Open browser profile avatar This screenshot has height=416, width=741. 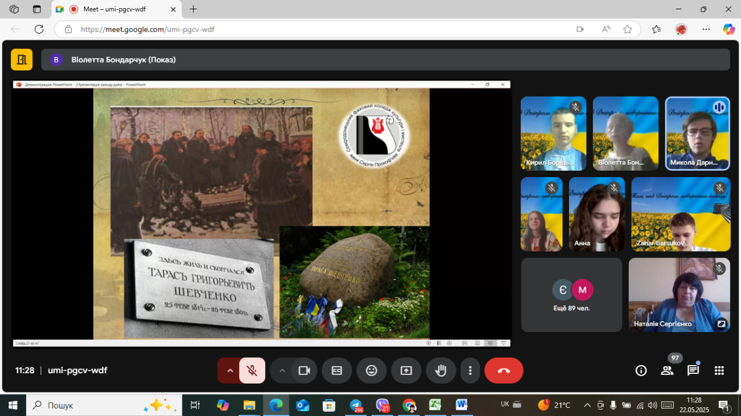click(681, 29)
